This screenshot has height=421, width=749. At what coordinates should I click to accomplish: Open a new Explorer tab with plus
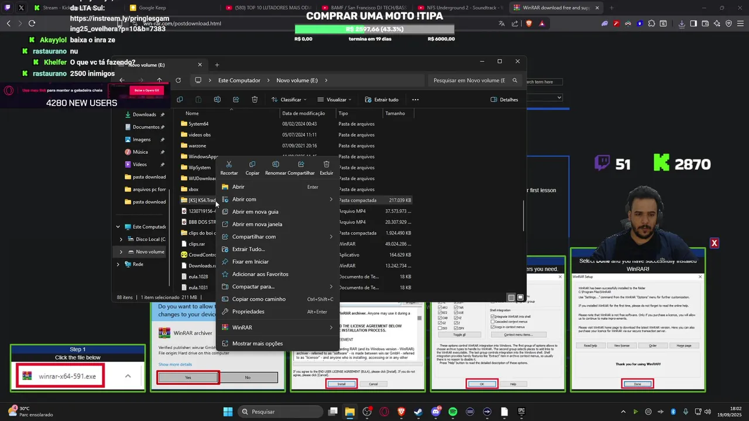217,65
